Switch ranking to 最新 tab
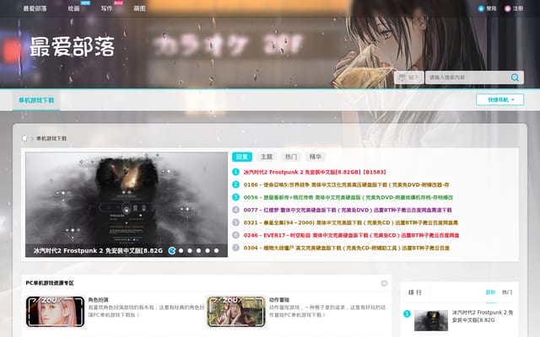This screenshot has height=337, width=540. 490,292
